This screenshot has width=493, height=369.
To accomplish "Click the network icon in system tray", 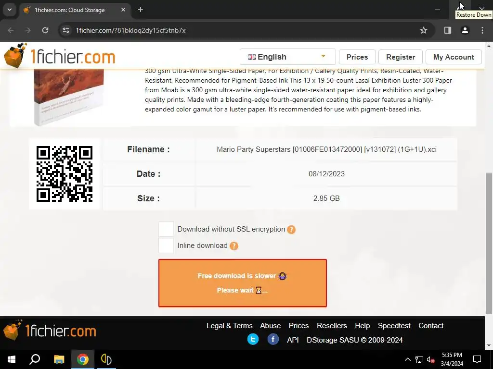I will [x=419, y=359].
